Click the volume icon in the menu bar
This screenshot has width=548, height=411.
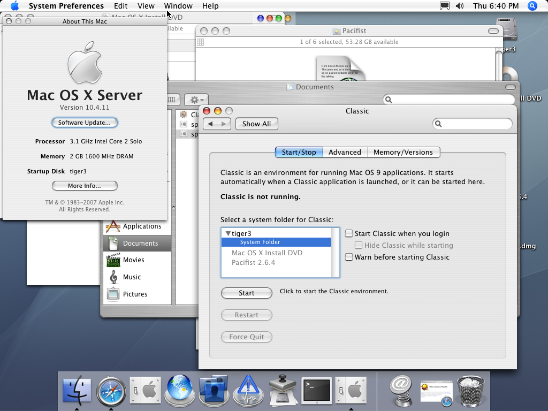[460, 6]
